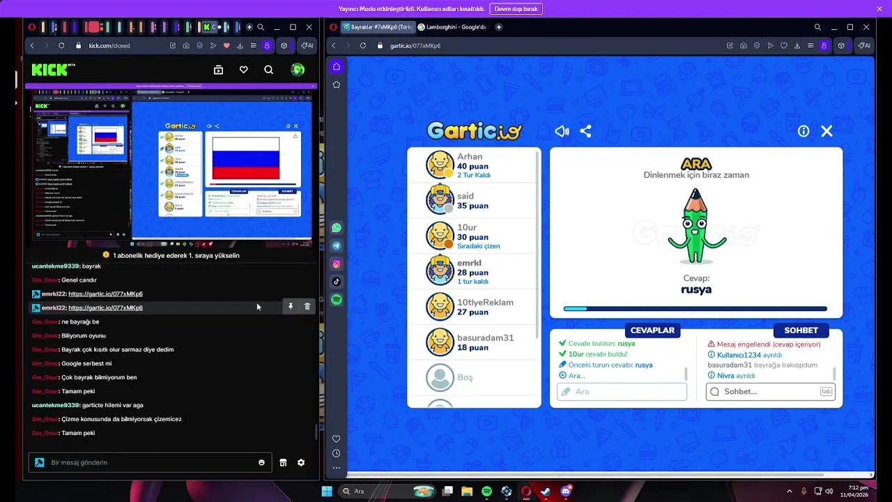
Task: Open history clock in Opera sidebar
Action: (336, 453)
